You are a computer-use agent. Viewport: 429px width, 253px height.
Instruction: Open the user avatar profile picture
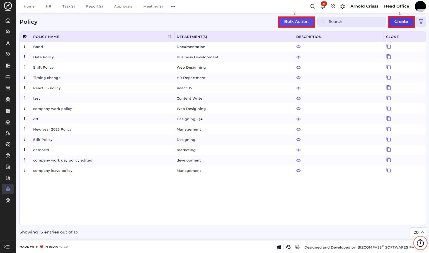[420, 6]
